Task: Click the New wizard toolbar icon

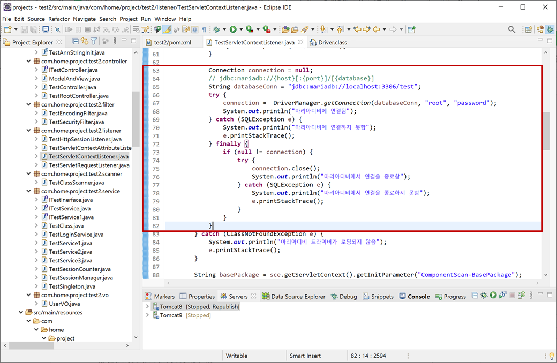Action: (7, 29)
